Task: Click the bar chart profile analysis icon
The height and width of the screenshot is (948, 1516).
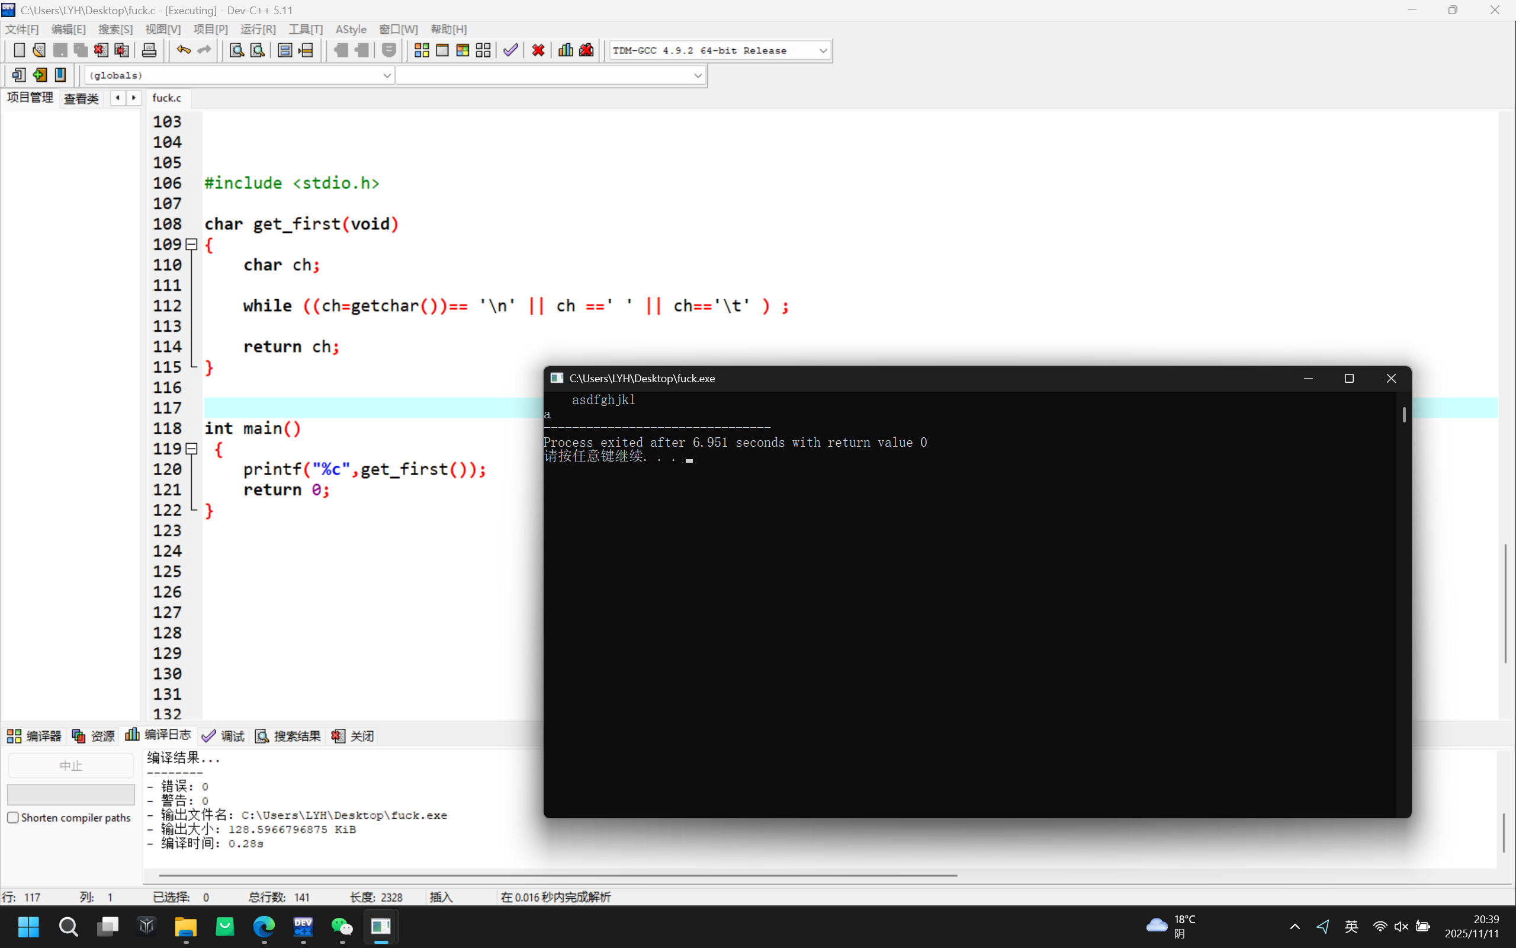Action: click(x=565, y=50)
